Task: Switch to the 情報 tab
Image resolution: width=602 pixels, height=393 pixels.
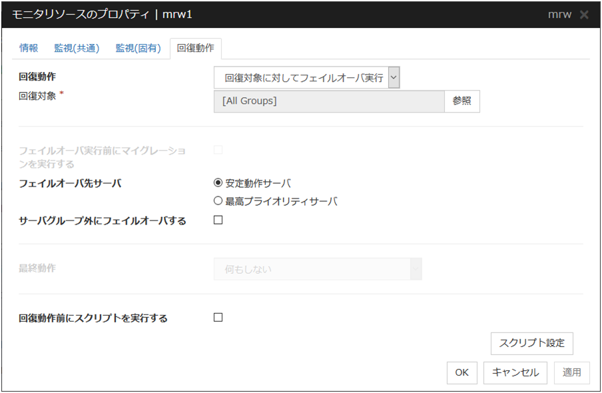Action: click(29, 48)
